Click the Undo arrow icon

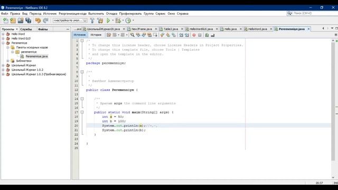38,21
